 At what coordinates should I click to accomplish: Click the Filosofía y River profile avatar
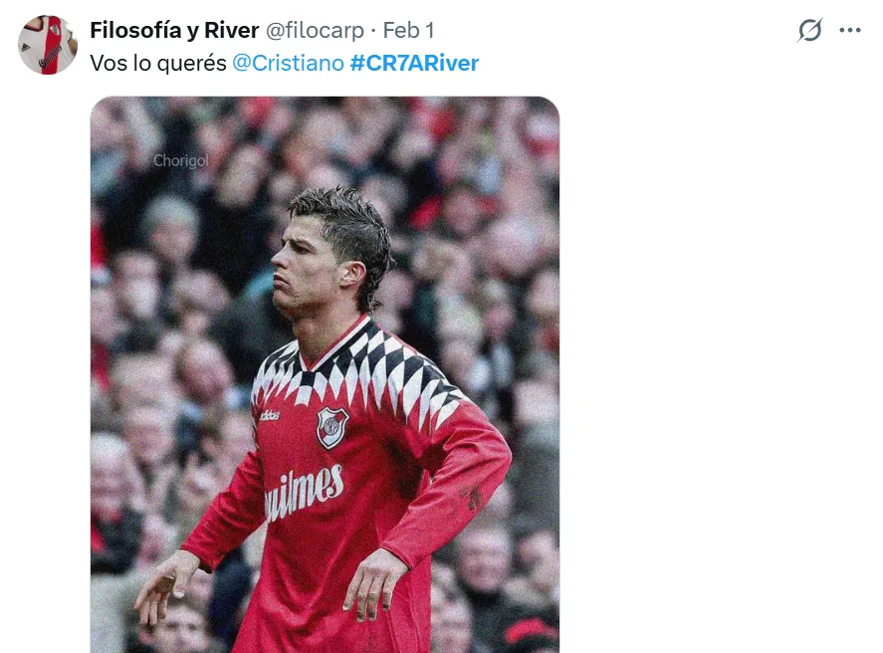click(48, 45)
